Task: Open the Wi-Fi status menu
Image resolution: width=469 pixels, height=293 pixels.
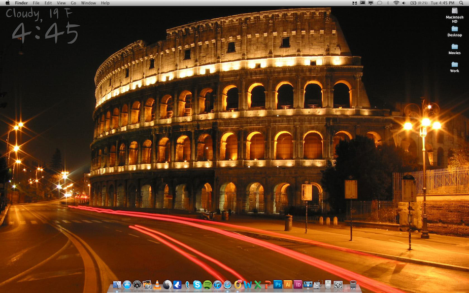Action: pos(396,3)
